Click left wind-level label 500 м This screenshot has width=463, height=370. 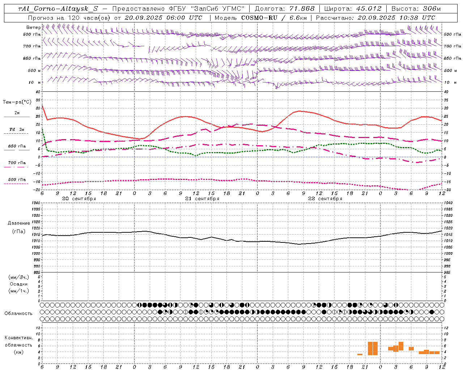click(x=34, y=70)
